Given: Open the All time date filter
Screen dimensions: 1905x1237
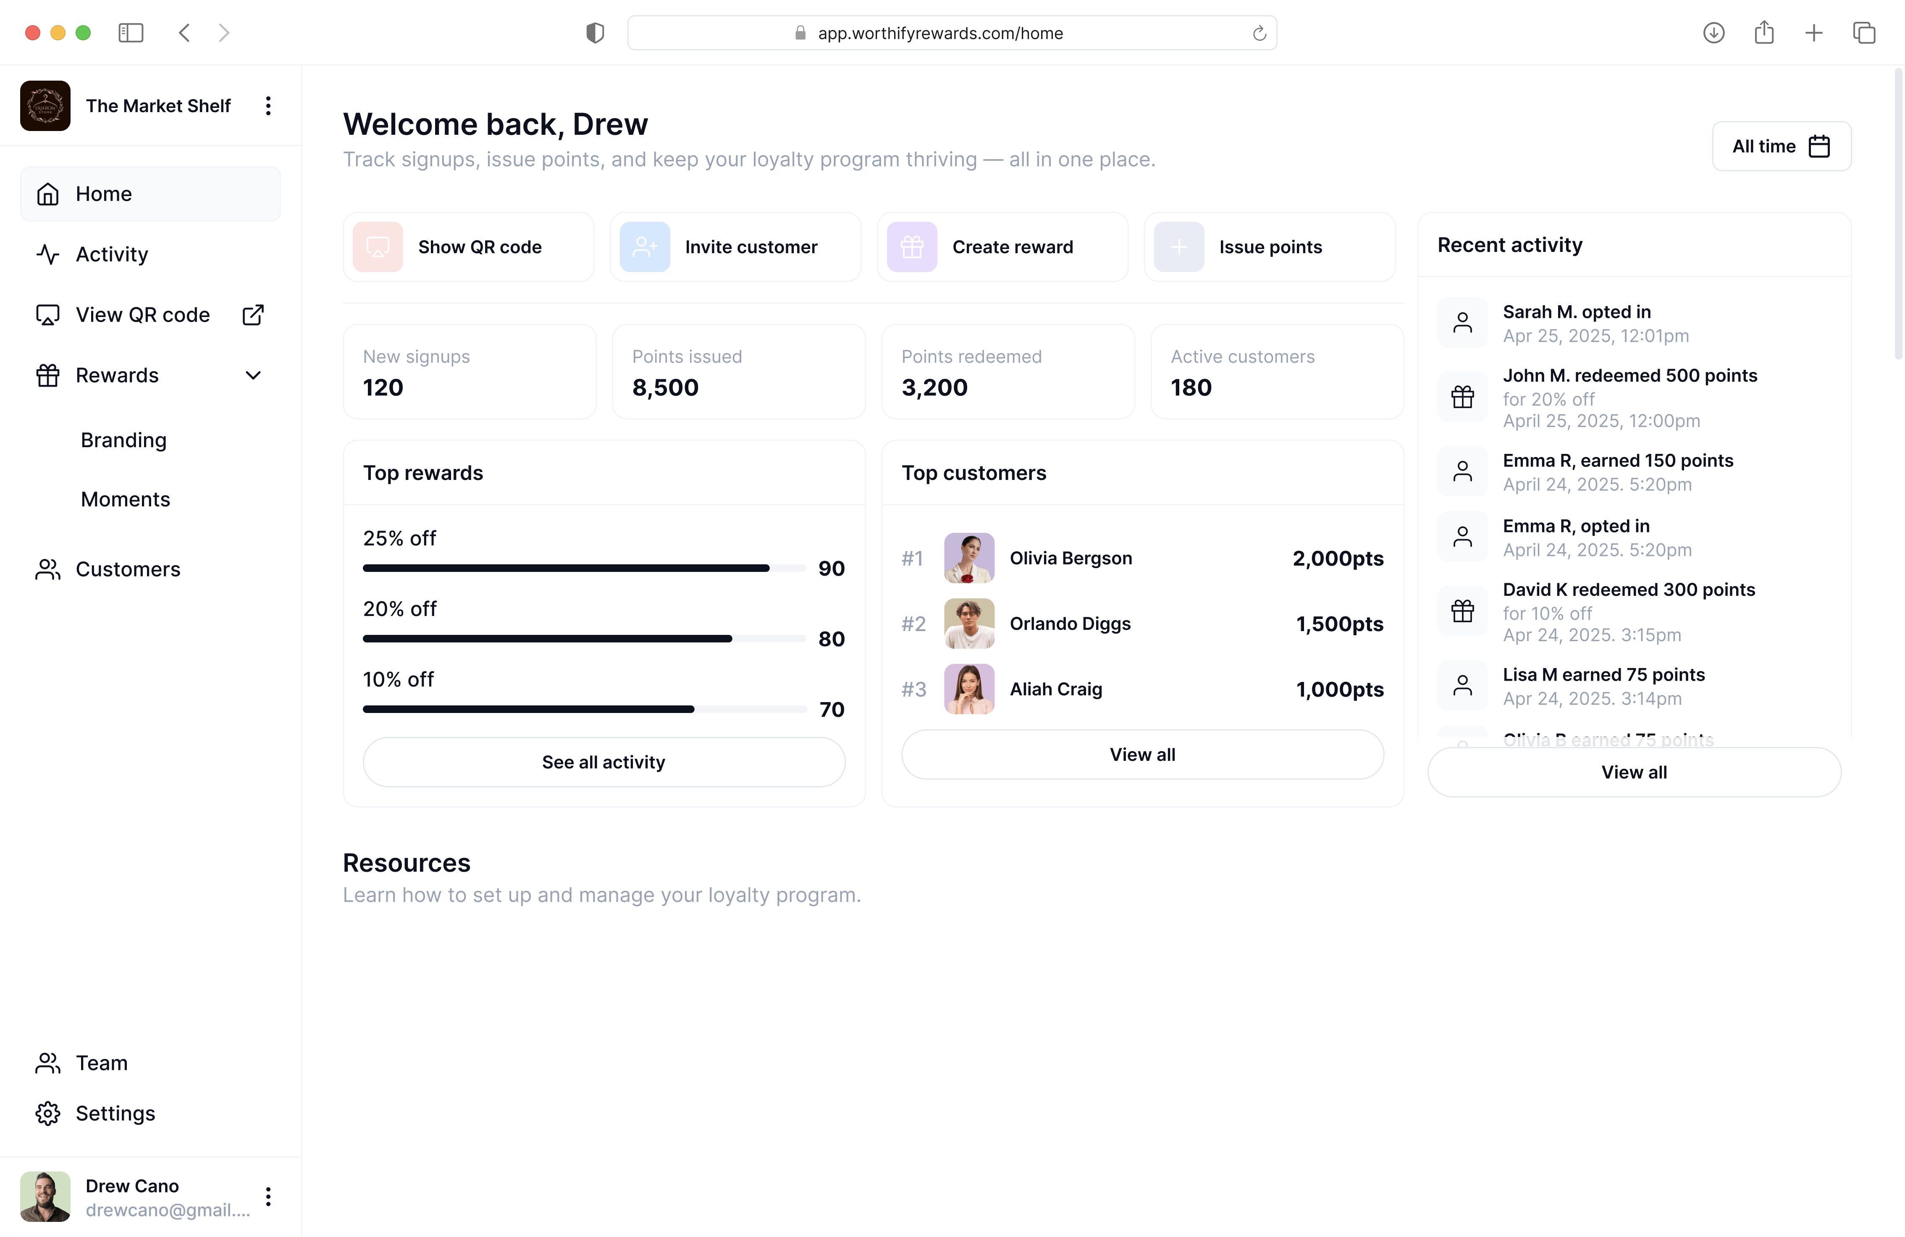Looking at the screenshot, I should pos(1781,147).
